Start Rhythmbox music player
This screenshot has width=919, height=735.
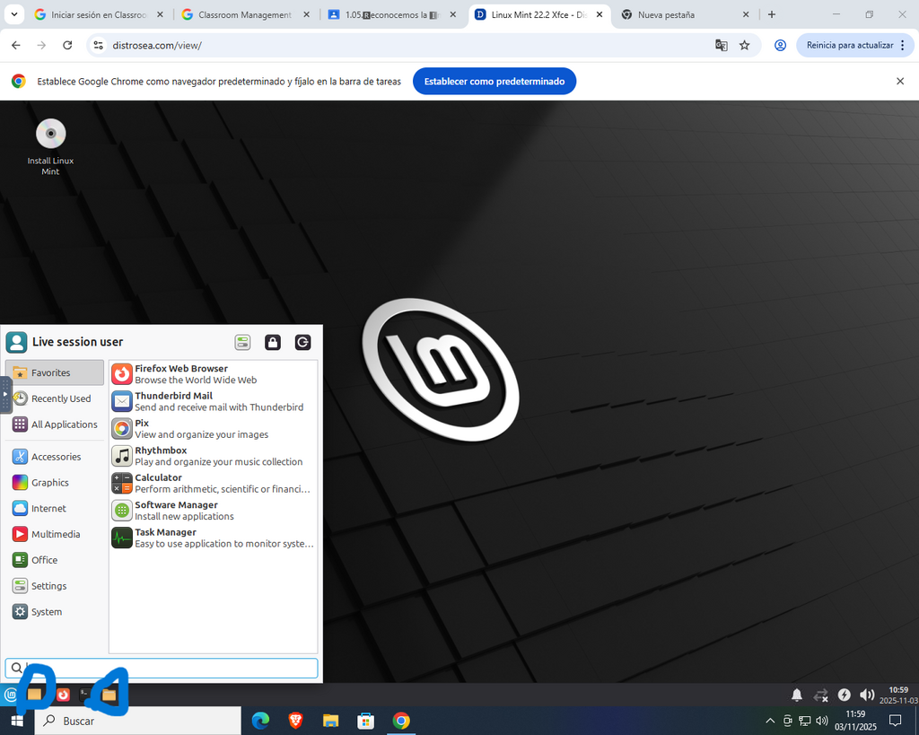coord(214,456)
